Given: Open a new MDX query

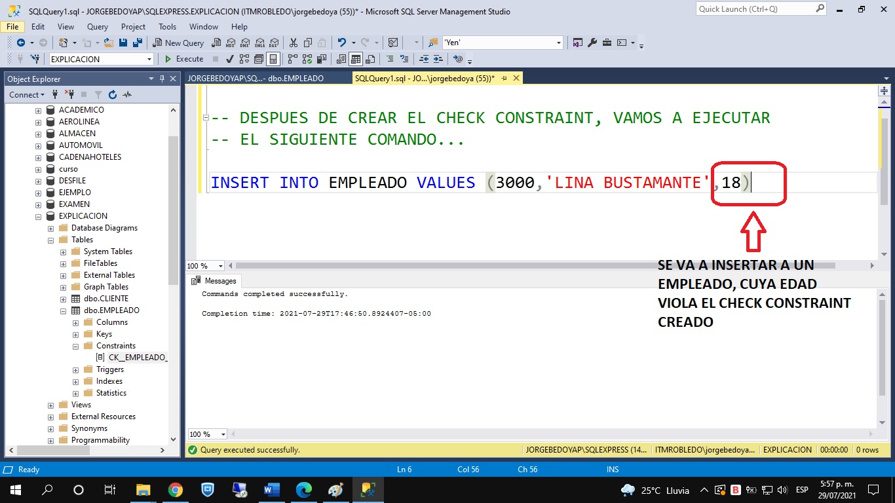Looking at the screenshot, I should (x=230, y=43).
